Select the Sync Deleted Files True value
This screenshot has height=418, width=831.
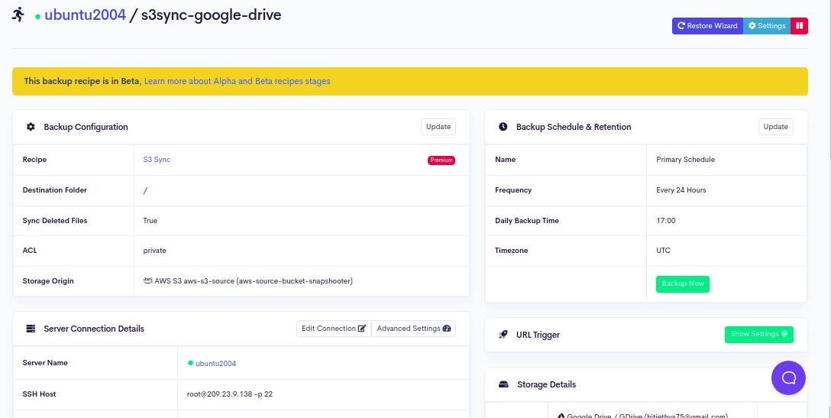150,221
